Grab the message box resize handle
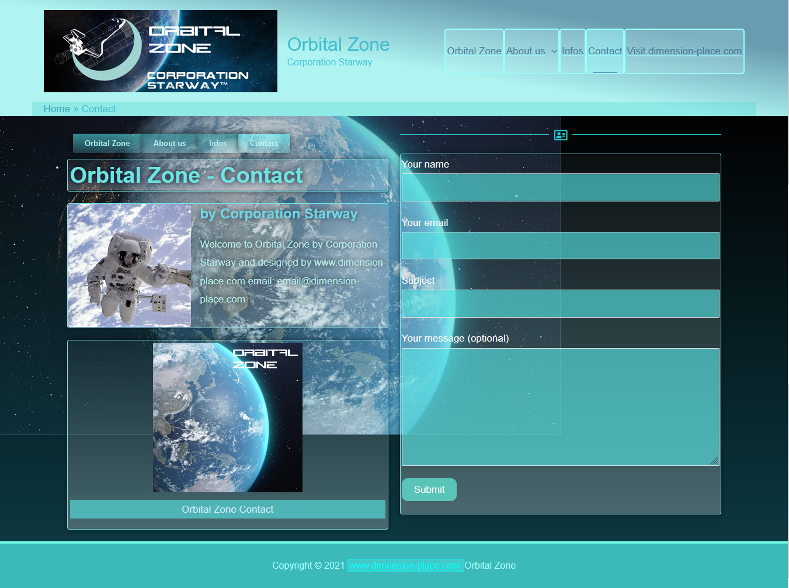This screenshot has width=789, height=588. (714, 461)
